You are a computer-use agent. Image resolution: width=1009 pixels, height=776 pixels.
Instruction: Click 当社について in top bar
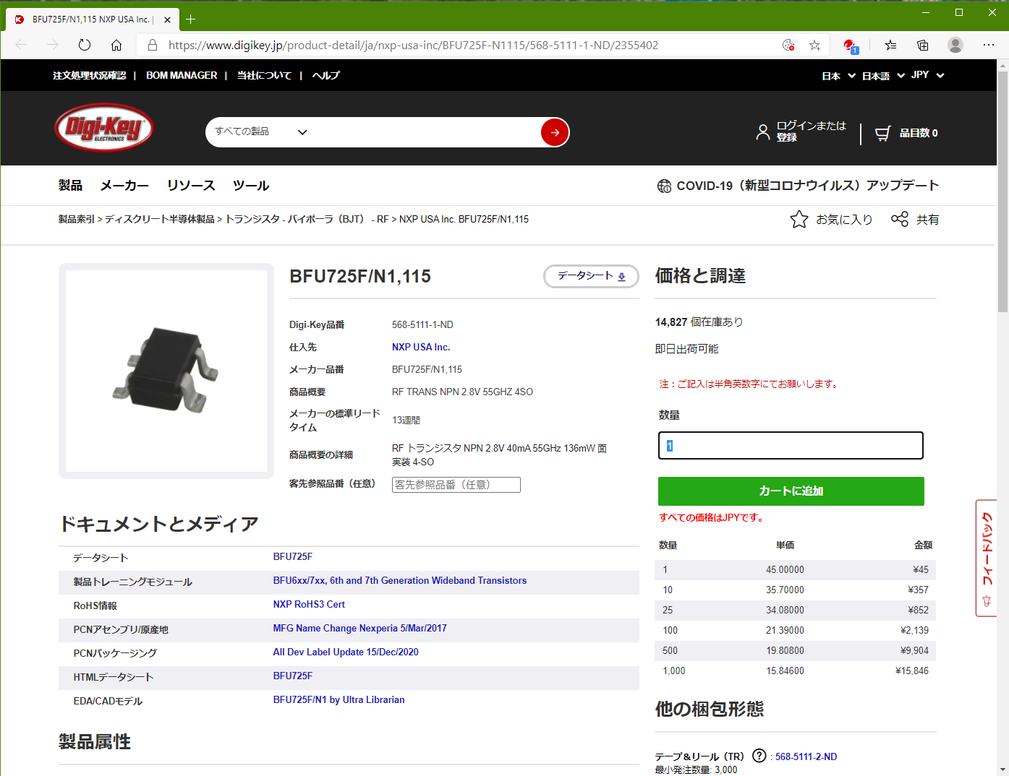tap(264, 75)
